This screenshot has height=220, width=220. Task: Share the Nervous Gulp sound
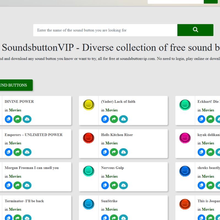[114, 185]
